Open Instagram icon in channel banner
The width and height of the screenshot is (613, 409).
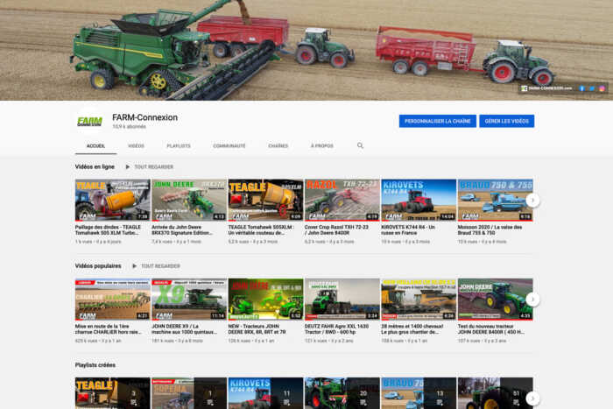pos(602,88)
